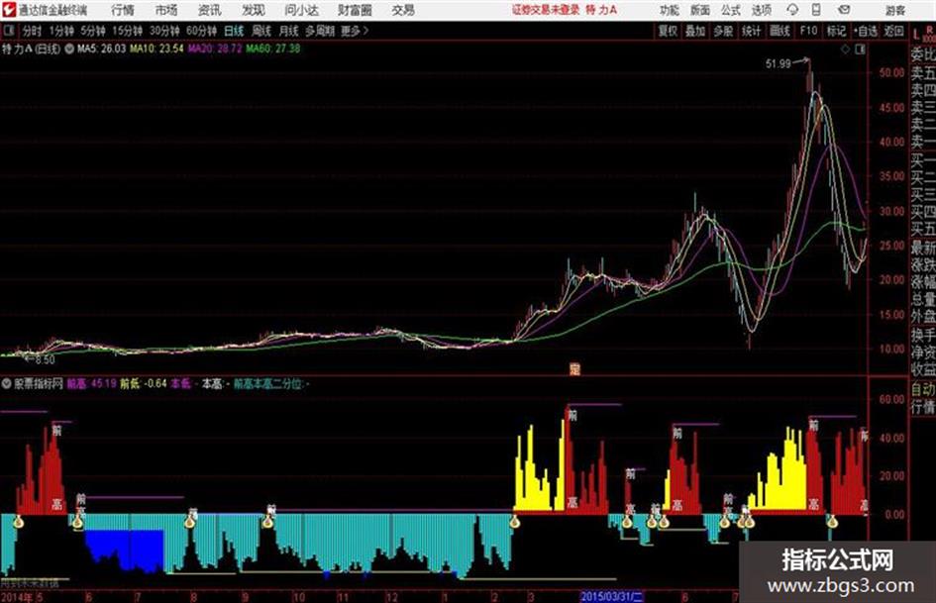Click the MA5: 26.03 indicator value
The height and width of the screenshot is (603, 936).
(101, 49)
